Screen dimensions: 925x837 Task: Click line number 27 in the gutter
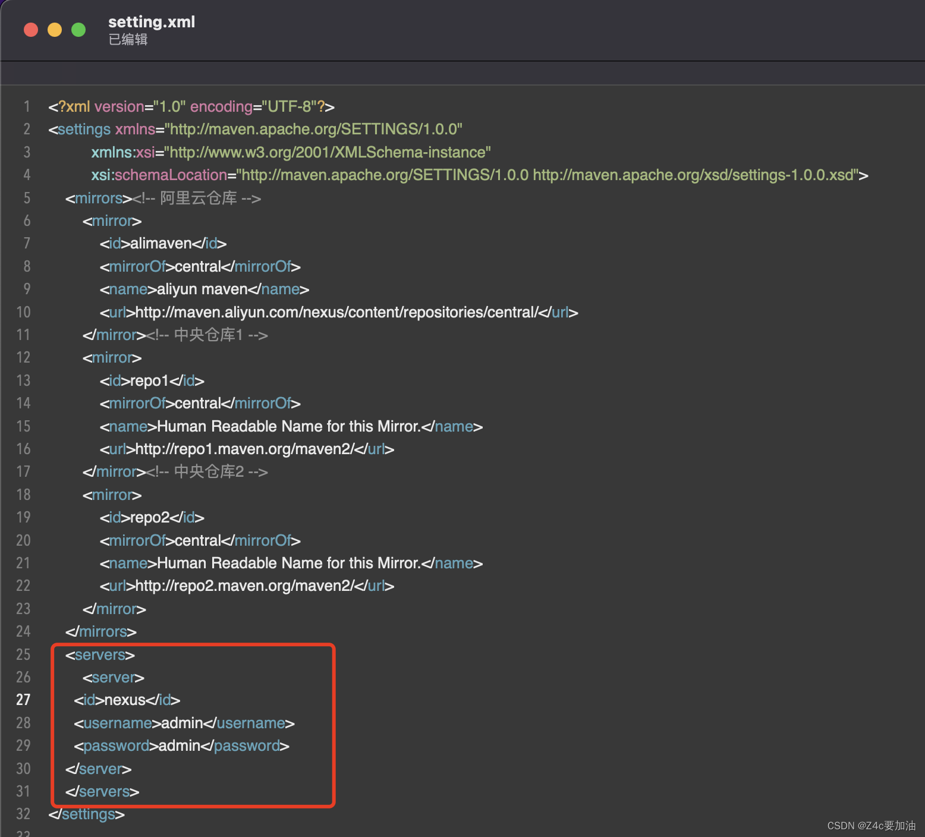click(23, 700)
